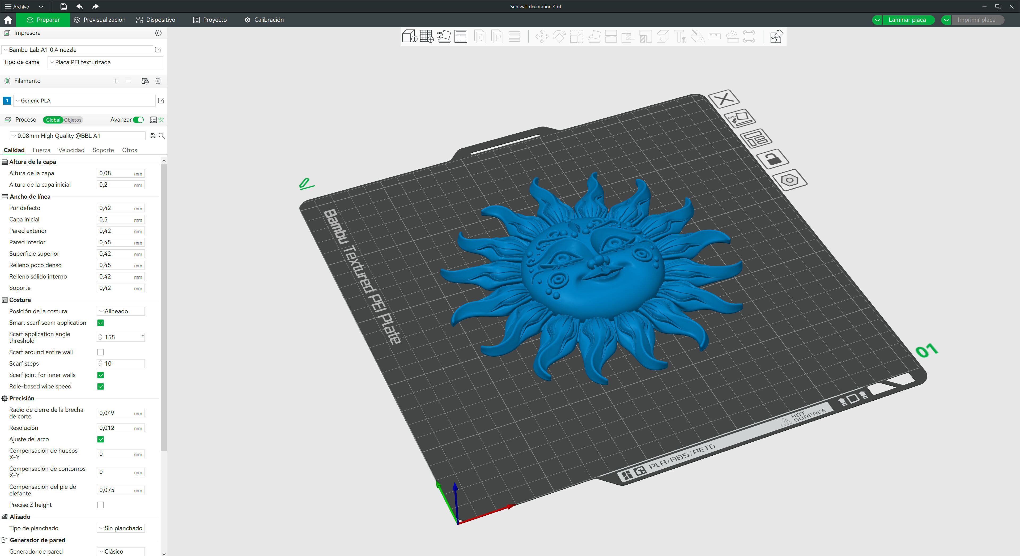Switch to the Dispositivo tab
Image resolution: width=1020 pixels, height=556 pixels.
[x=156, y=20]
